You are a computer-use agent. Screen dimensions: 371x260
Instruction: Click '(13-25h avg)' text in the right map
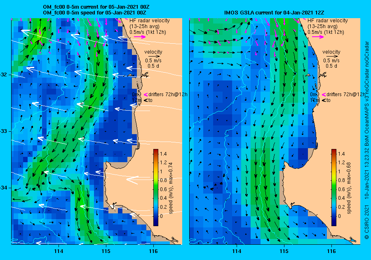tap(322, 26)
